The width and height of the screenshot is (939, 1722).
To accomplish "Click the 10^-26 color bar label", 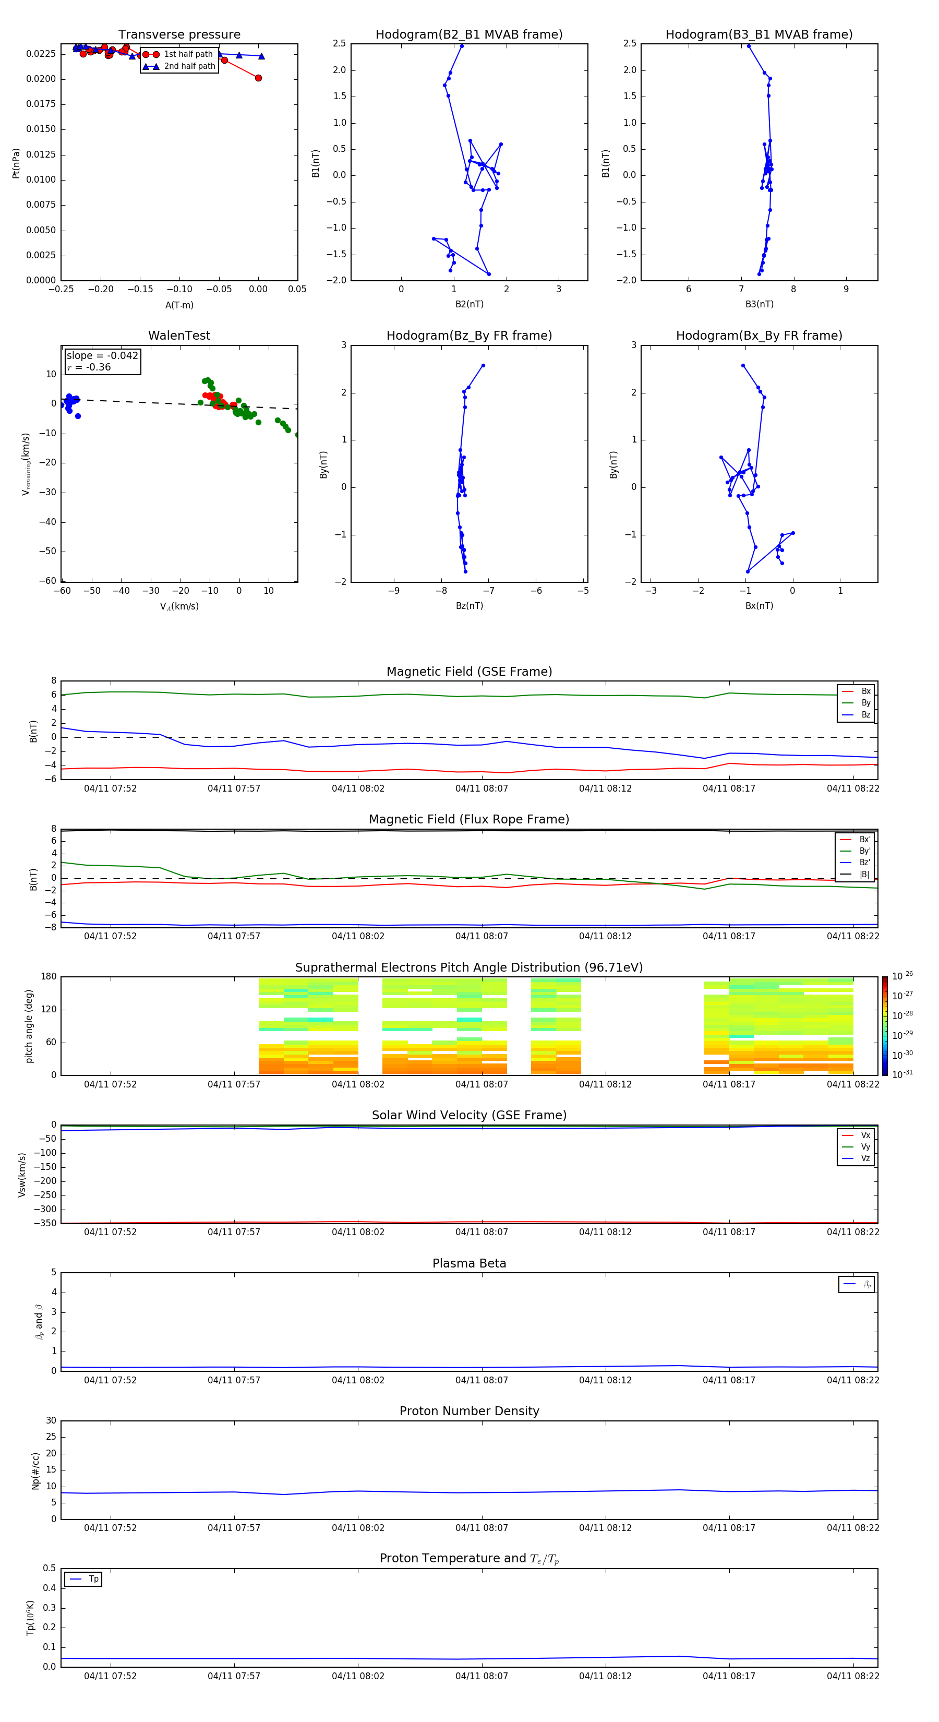I will (x=902, y=976).
